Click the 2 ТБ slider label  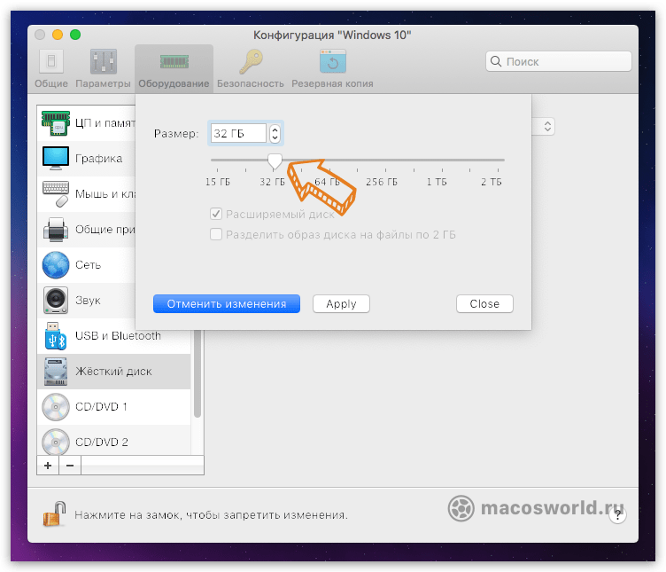click(x=492, y=182)
